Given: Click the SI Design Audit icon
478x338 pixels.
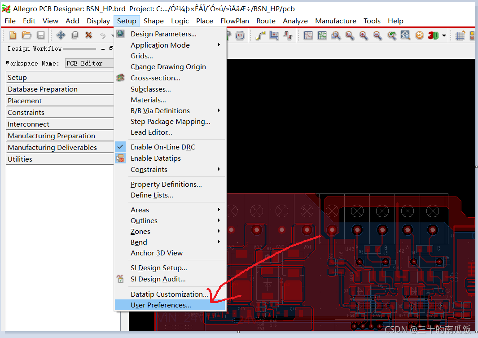Looking at the screenshot, I should [120, 279].
